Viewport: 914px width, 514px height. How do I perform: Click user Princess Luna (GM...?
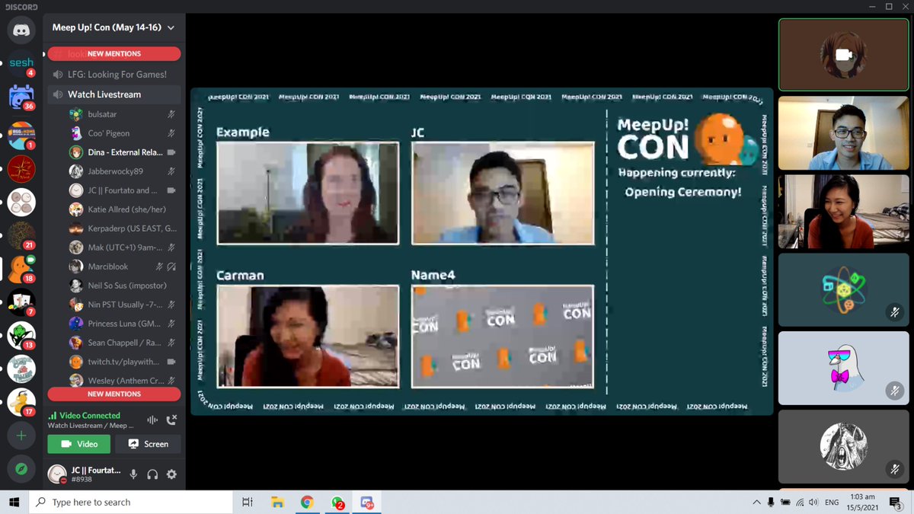(123, 324)
